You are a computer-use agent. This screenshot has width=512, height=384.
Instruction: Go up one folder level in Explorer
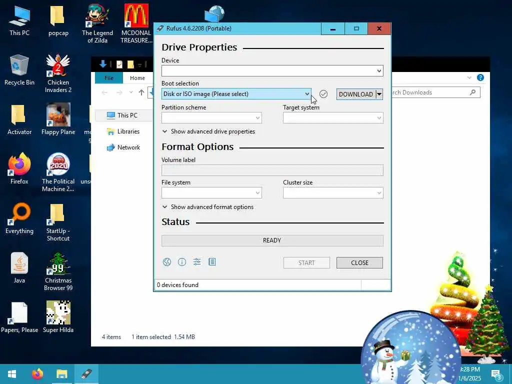(x=141, y=92)
